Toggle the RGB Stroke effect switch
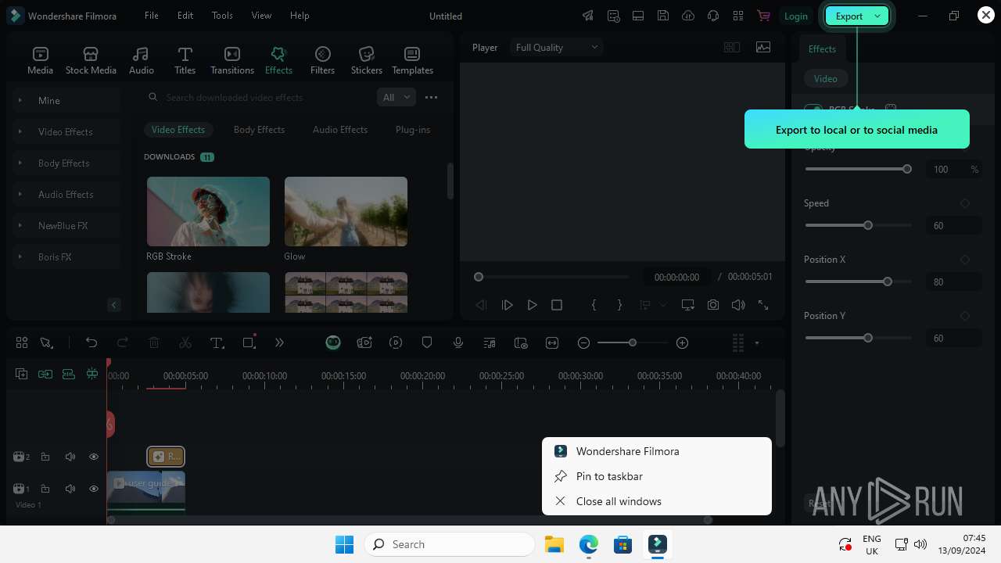1001x563 pixels. (813, 109)
